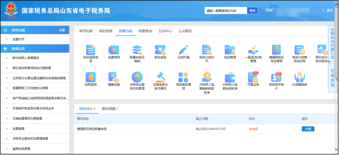Screen dimensions: 339x155
Task: Open the 增值税抵扣凭证管理 icon
Action: click(276, 50)
